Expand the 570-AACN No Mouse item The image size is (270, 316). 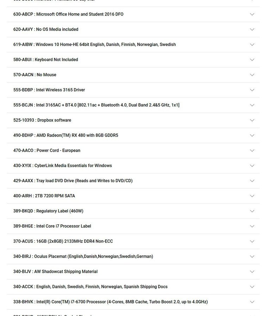(x=252, y=75)
